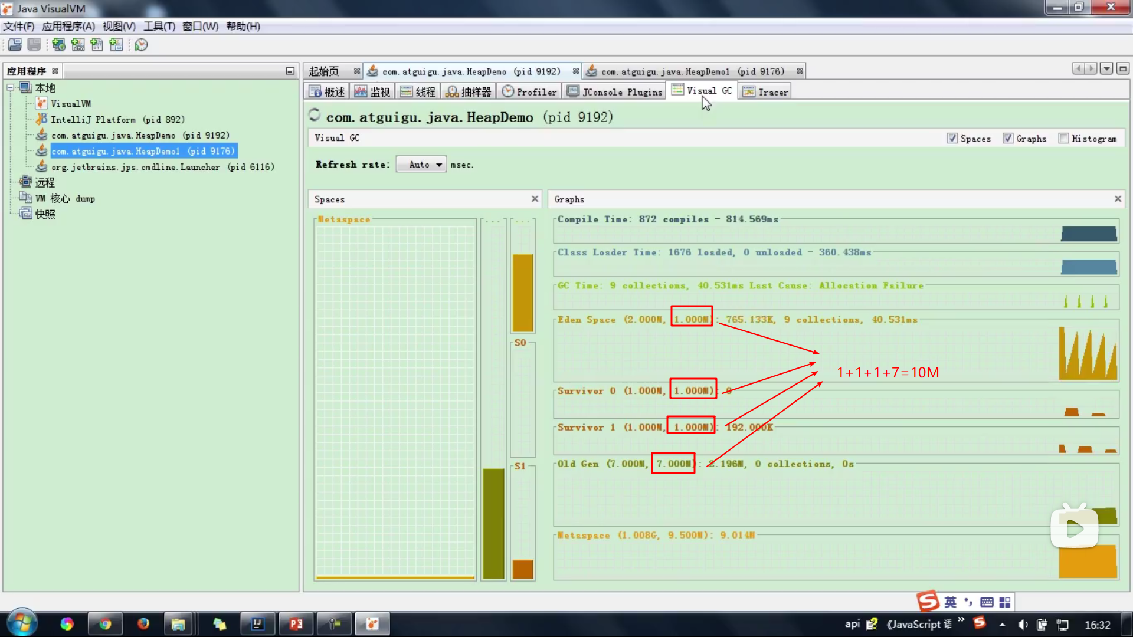1133x637 pixels.
Task: Open the document list dropdown arrow
Action: point(1106,69)
